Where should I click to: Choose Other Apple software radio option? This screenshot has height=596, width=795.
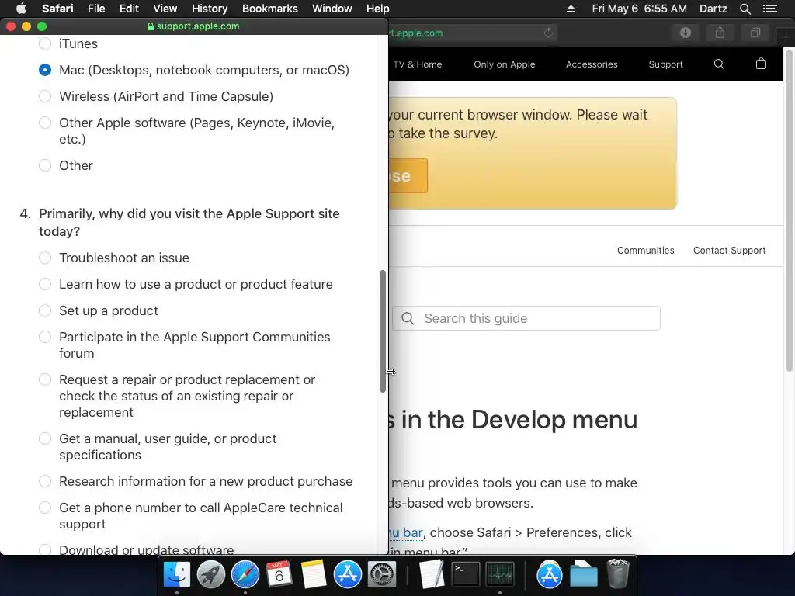[45, 123]
